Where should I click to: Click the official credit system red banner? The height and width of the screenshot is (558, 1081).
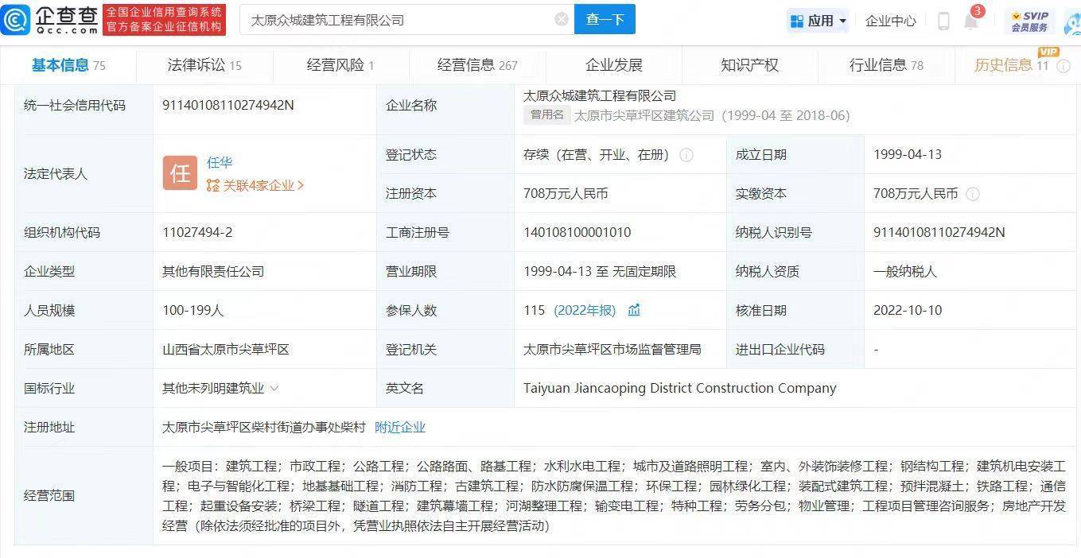point(164,20)
